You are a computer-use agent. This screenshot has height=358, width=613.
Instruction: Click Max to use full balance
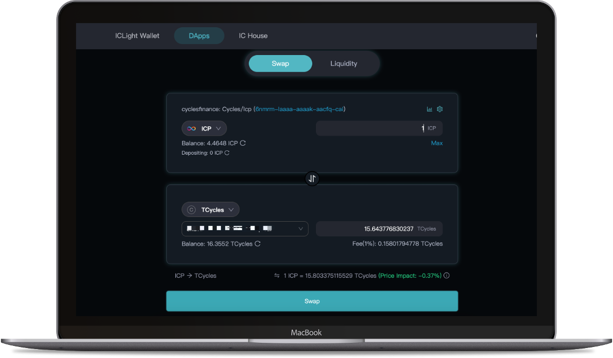coord(437,143)
